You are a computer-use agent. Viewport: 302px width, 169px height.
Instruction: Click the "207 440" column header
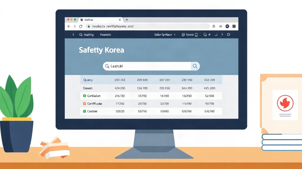point(142,80)
